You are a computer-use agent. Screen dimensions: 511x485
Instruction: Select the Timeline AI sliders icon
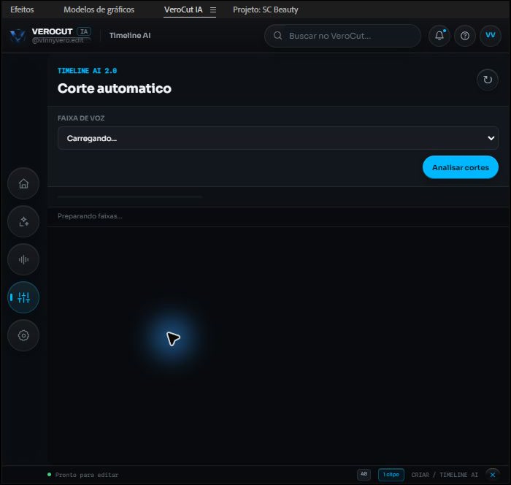[x=23, y=297]
